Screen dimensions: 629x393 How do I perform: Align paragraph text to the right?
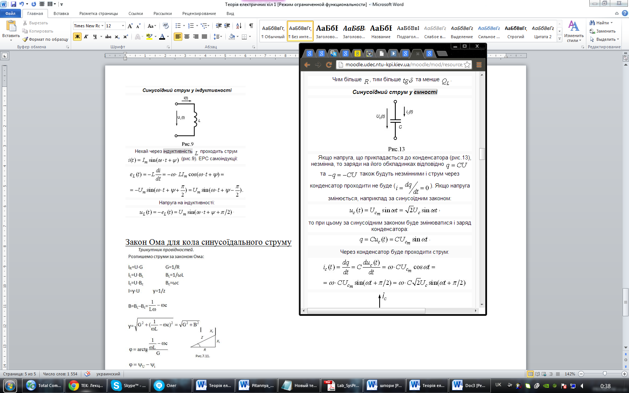click(x=195, y=37)
